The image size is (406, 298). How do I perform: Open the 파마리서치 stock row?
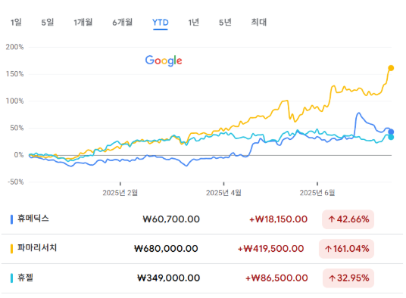coord(202,249)
